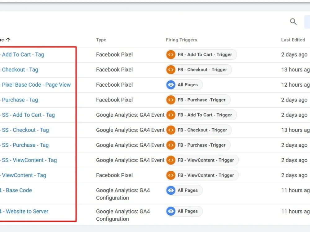
Task: Click the orange trigger icon in the SS - Add To Cart row
Action: click(x=171, y=115)
